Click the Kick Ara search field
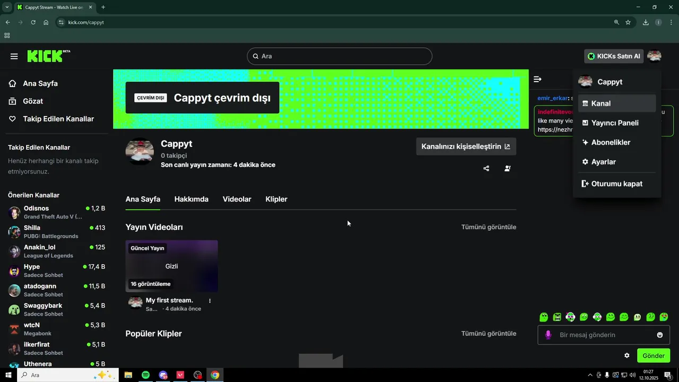Viewport: 679px width, 382px height. pos(339,56)
